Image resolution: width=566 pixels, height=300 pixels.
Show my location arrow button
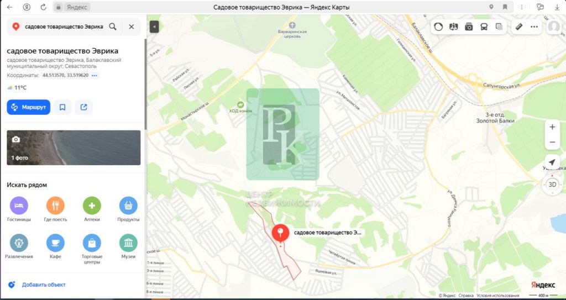[552, 162]
